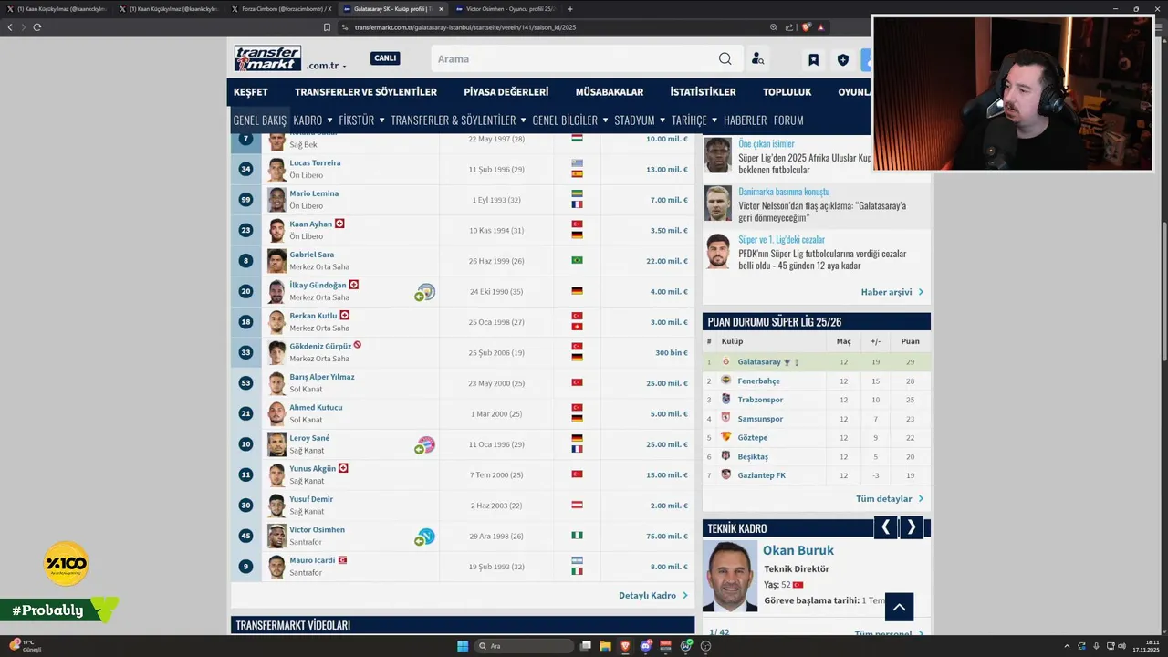This screenshot has width=1168, height=657.
Task: Open the HABERLER tab
Action: point(745,120)
